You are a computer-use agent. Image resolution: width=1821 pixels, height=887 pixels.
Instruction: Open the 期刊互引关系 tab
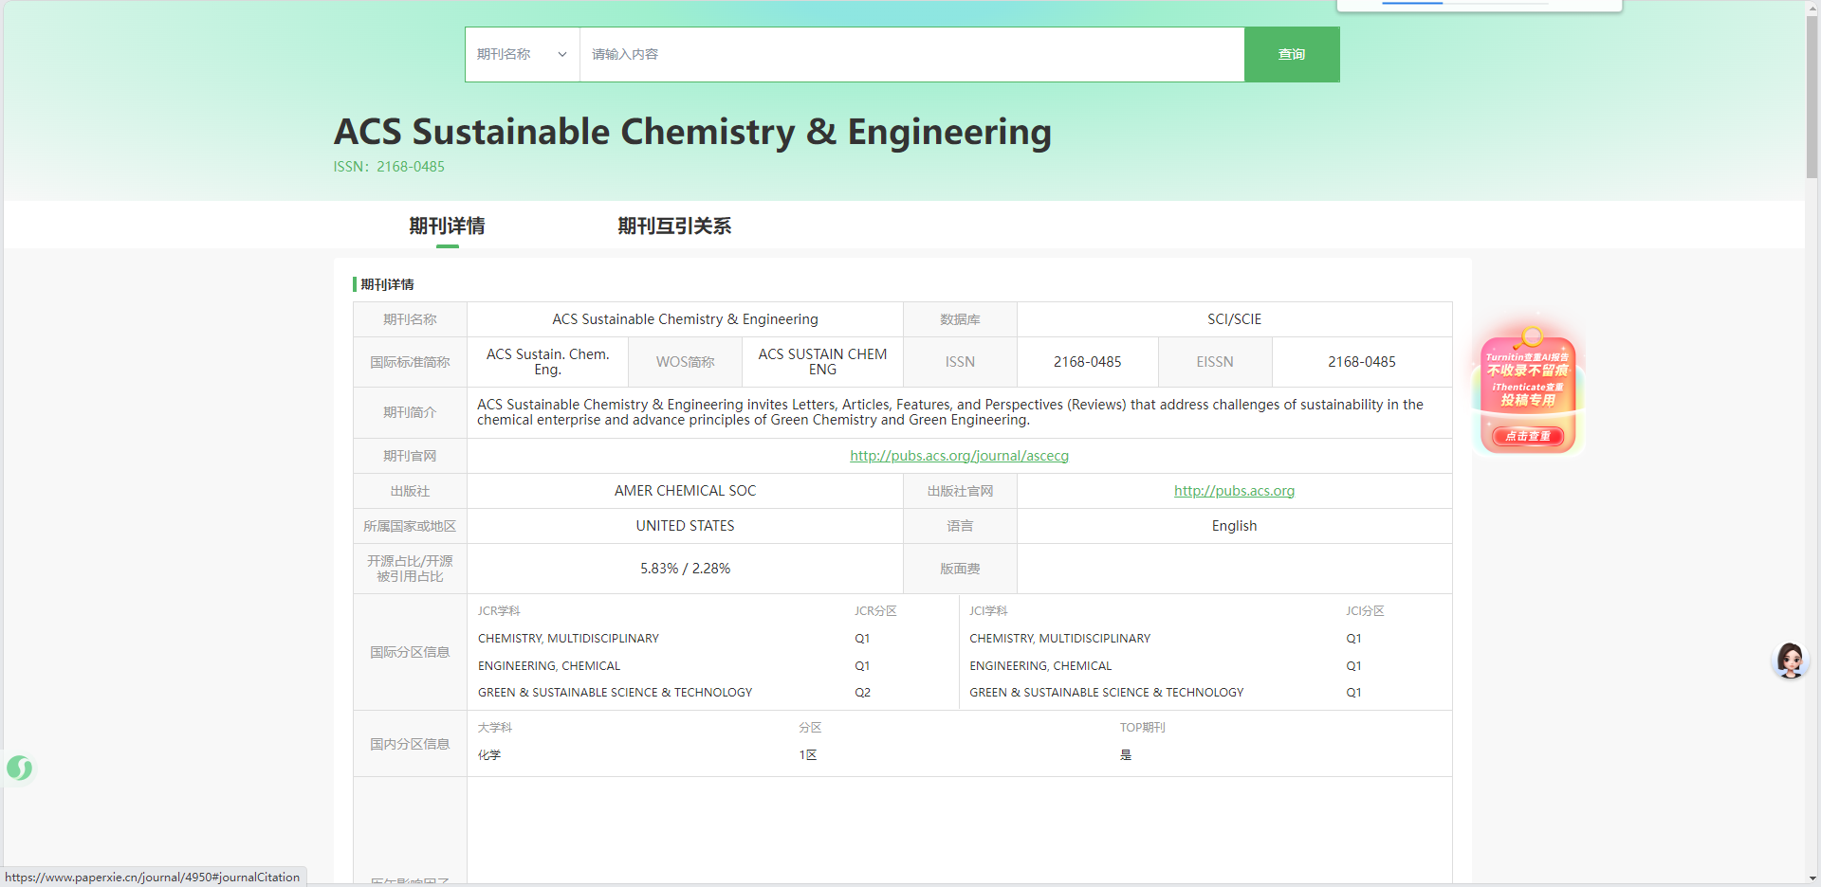[x=674, y=226]
